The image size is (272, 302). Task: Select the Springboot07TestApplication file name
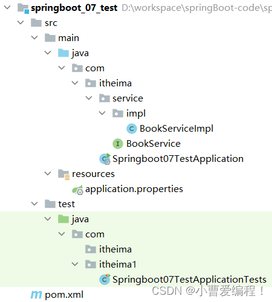[x=178, y=159]
